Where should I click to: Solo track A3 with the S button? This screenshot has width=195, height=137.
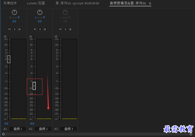click(65, 29)
